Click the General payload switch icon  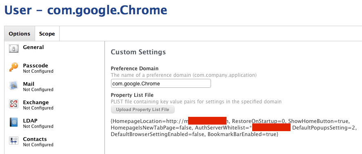pyautogui.click(x=13, y=49)
